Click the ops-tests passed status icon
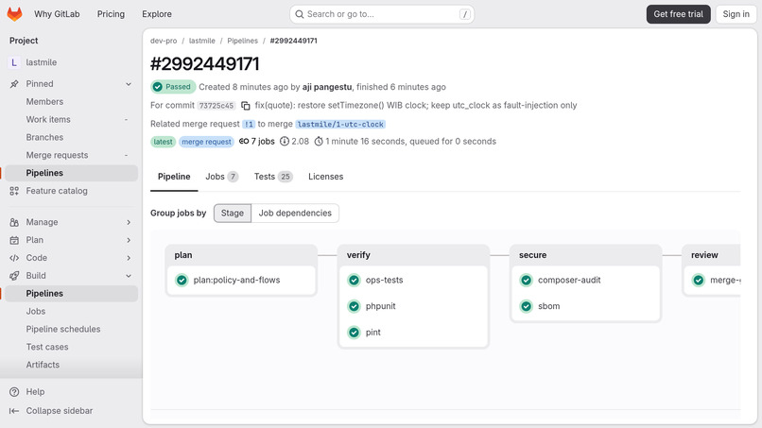The image size is (762, 428). (x=354, y=280)
